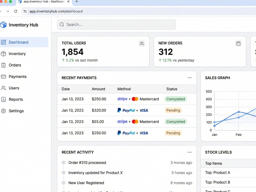Click the Mastercard logo in $55.00 row
256x192 pixels.
[135, 122]
